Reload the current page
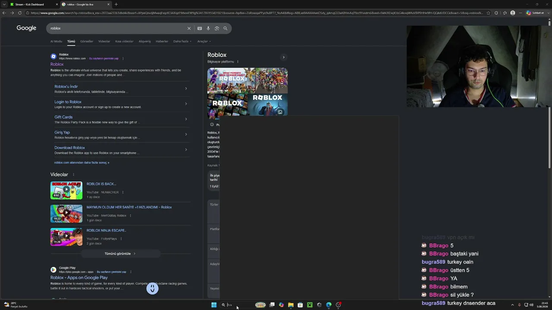The width and height of the screenshot is (552, 310). pos(20,13)
